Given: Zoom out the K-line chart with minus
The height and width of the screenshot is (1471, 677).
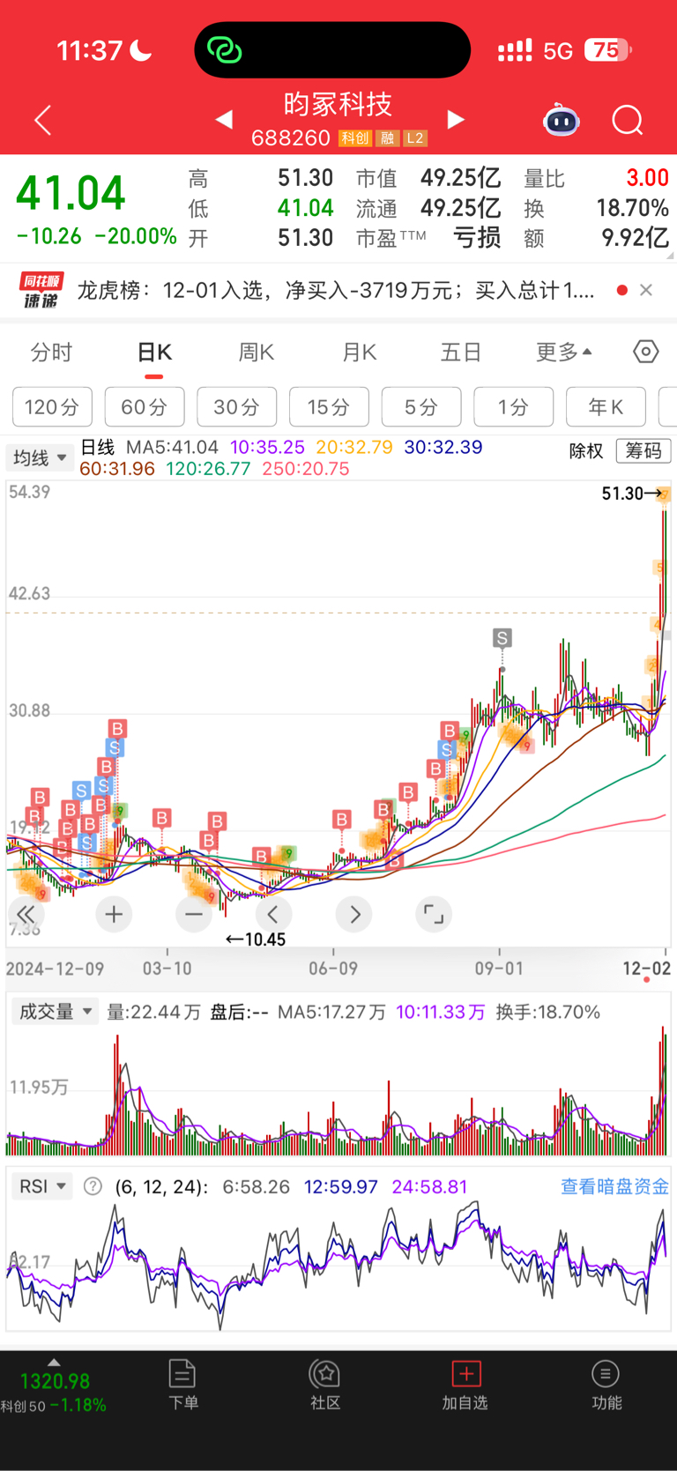Looking at the screenshot, I should (x=194, y=914).
